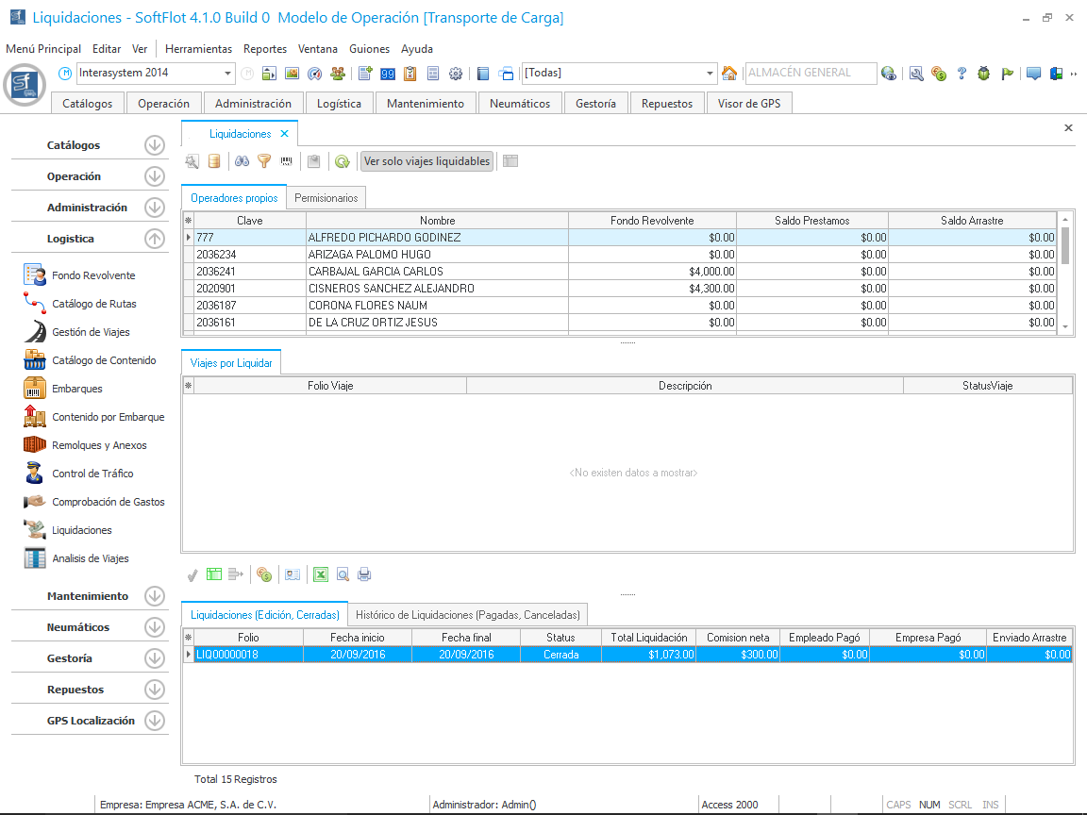
Task: Toggle Ver solo viajes liquidables
Action: click(x=427, y=161)
